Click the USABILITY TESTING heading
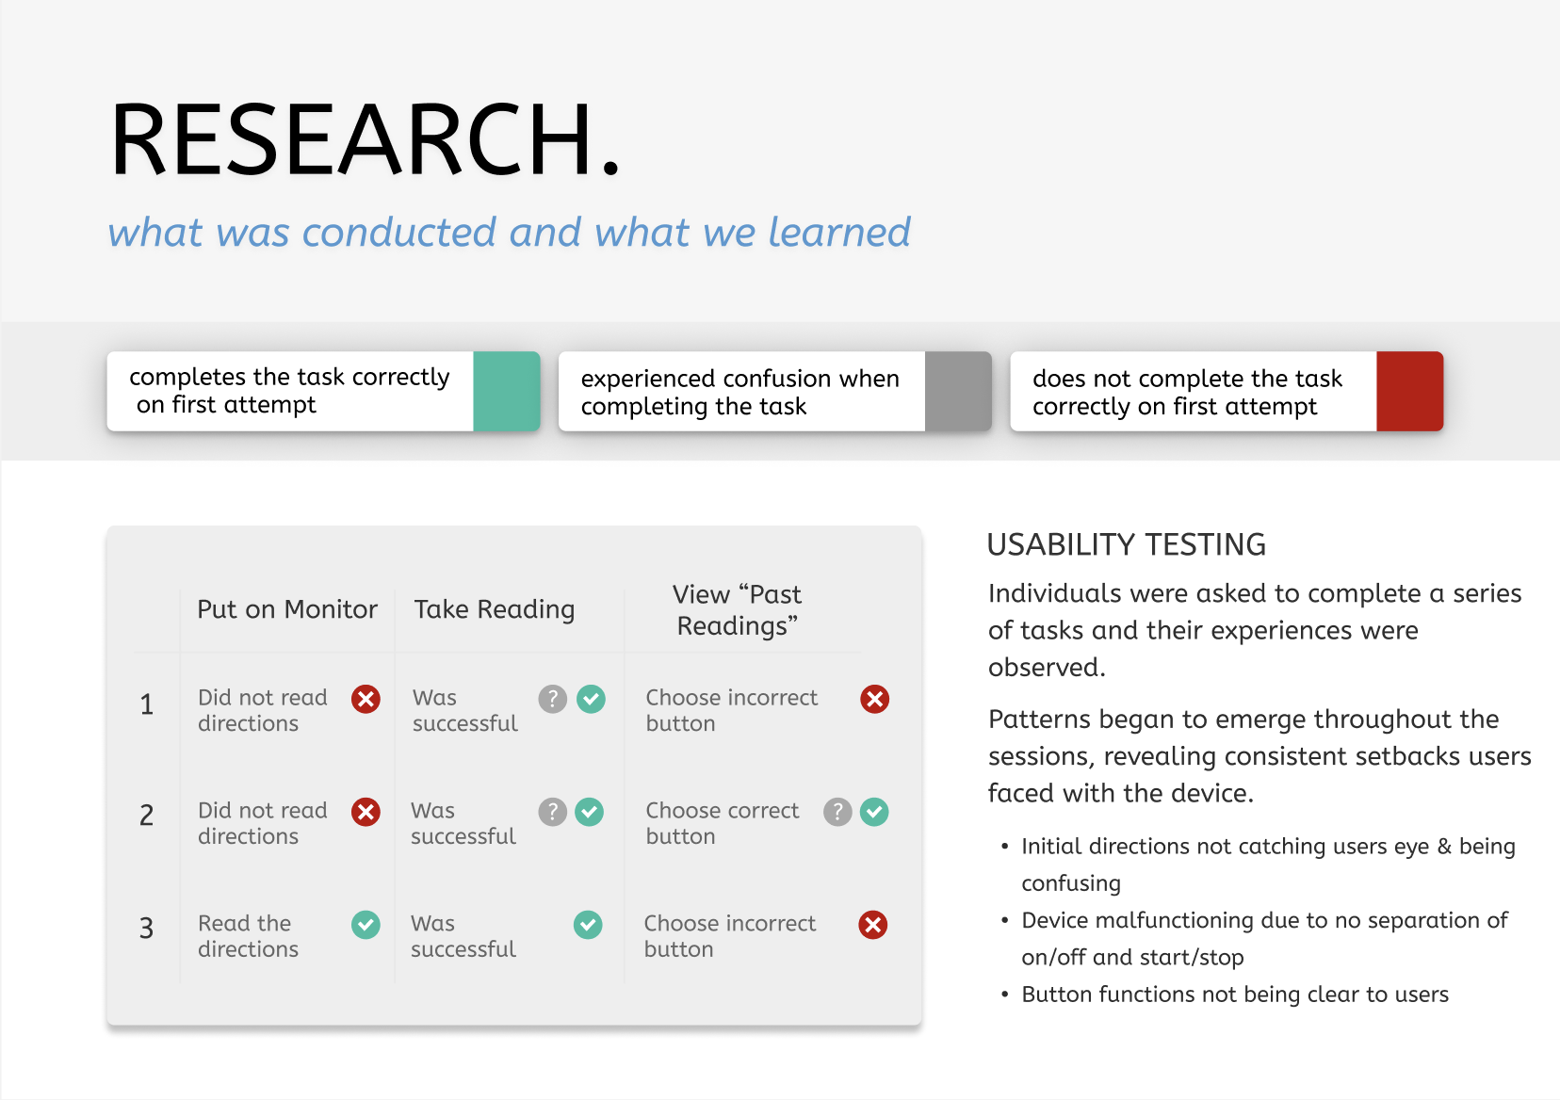Viewport: 1560px width, 1100px height. coord(1126,544)
